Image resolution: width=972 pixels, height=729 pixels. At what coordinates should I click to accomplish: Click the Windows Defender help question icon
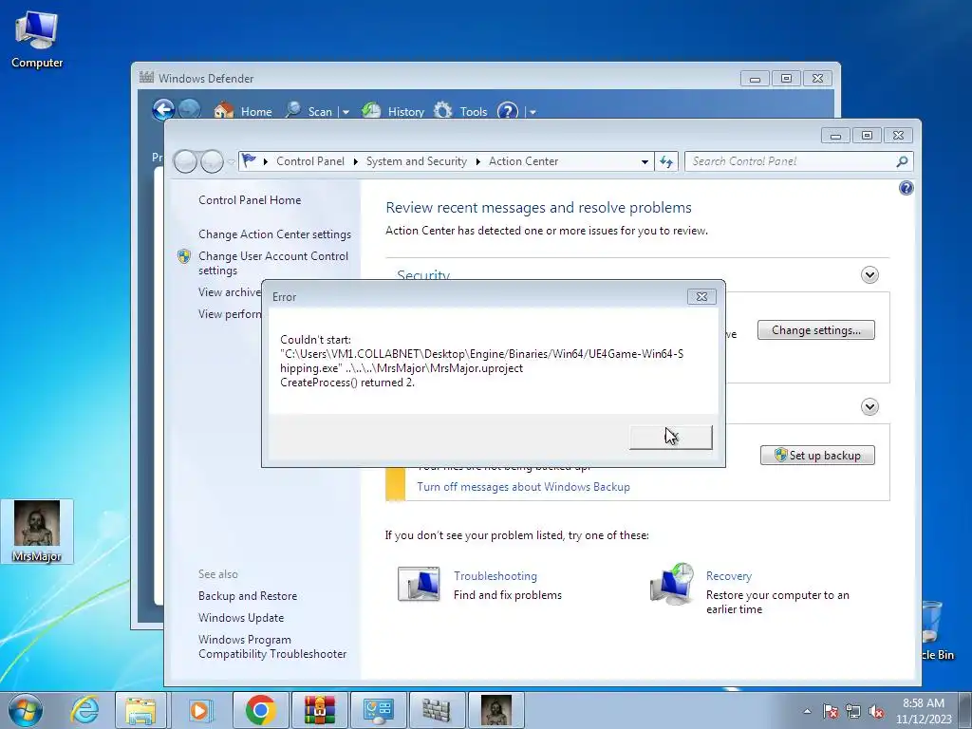click(x=507, y=111)
